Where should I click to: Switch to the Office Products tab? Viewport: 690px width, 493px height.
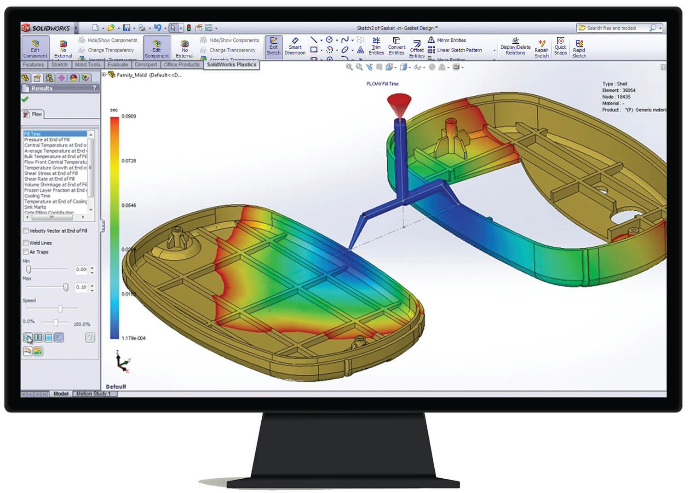tap(182, 65)
